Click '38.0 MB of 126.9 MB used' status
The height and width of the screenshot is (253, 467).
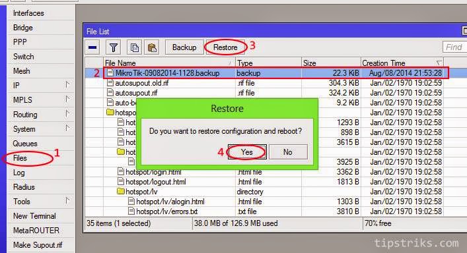236,223
